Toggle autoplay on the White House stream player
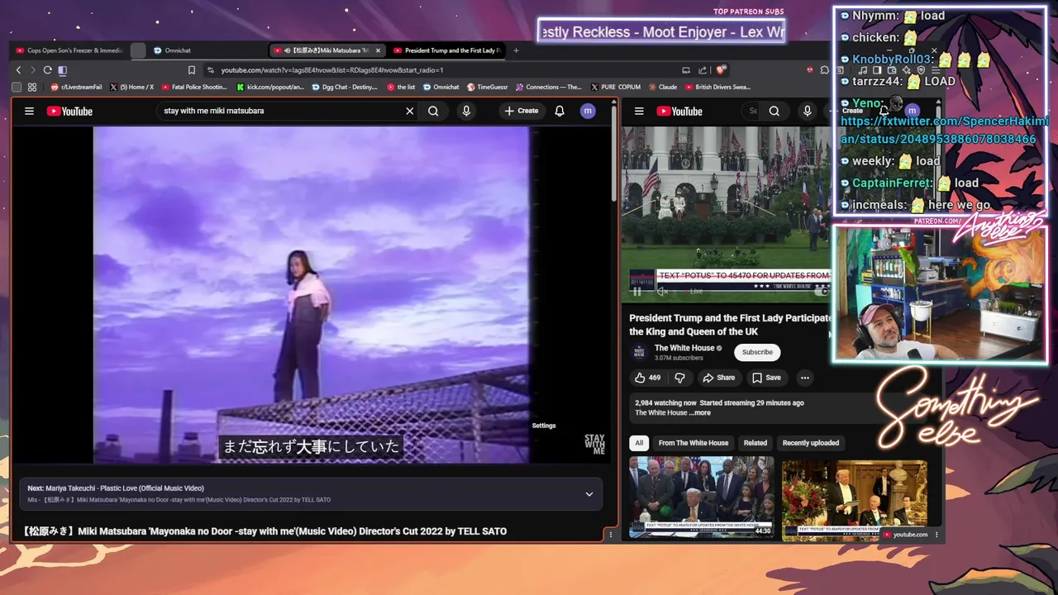The height and width of the screenshot is (595, 1058). pyautogui.click(x=821, y=291)
